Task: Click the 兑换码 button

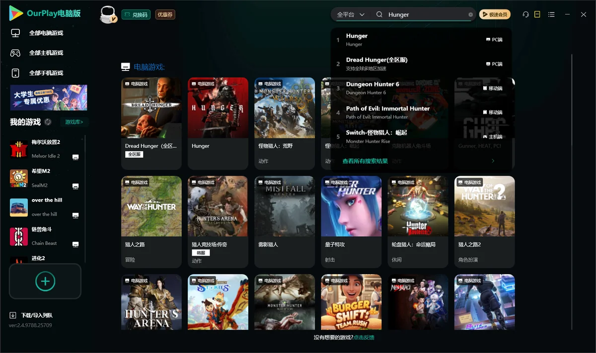Action: tap(136, 15)
